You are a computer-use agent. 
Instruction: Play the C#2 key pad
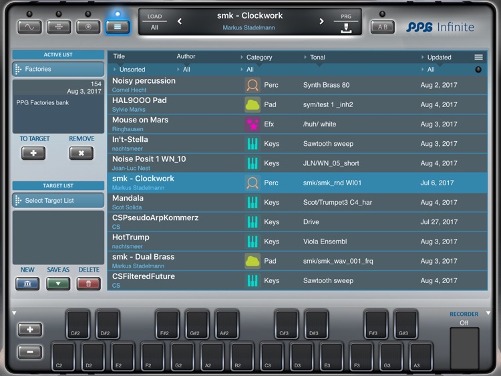pos(77,324)
